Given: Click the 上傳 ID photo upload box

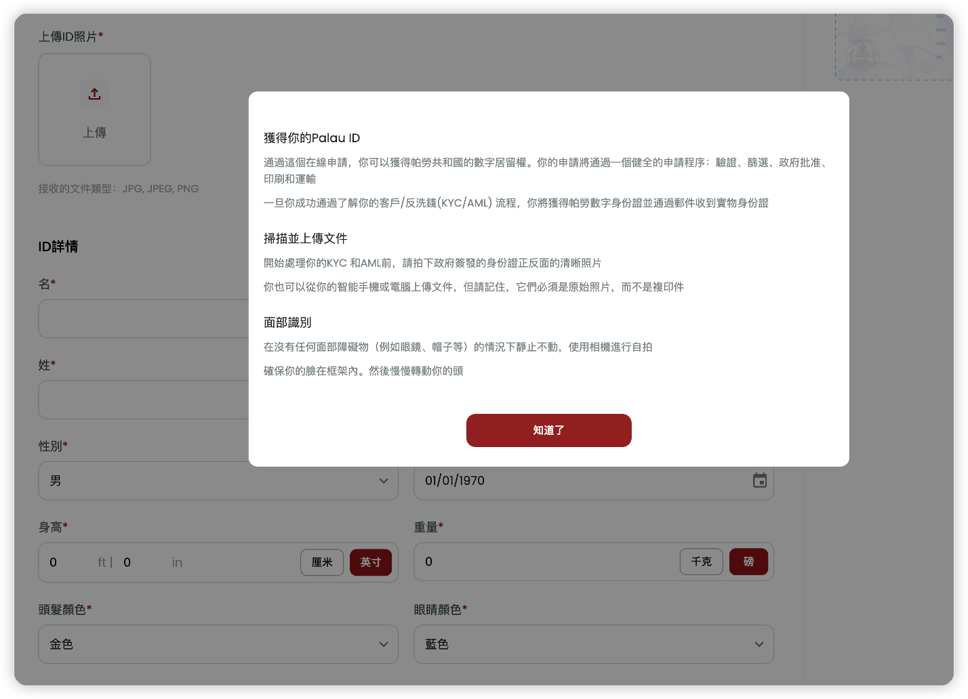Looking at the screenshot, I should pyautogui.click(x=94, y=110).
